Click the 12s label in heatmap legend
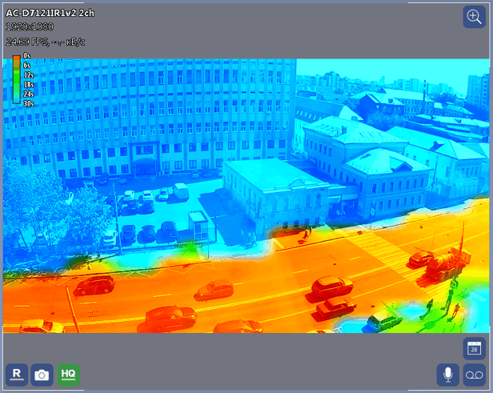Viewport: 493px width, 393px height. (29, 74)
